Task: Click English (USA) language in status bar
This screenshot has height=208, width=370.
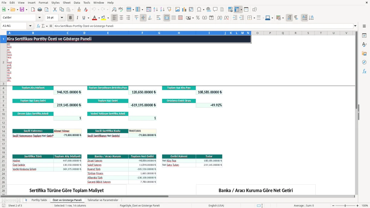Action: coord(216,206)
